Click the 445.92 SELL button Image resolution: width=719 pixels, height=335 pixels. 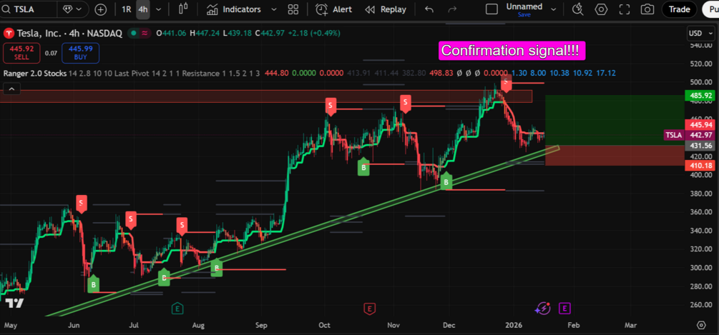tap(21, 53)
